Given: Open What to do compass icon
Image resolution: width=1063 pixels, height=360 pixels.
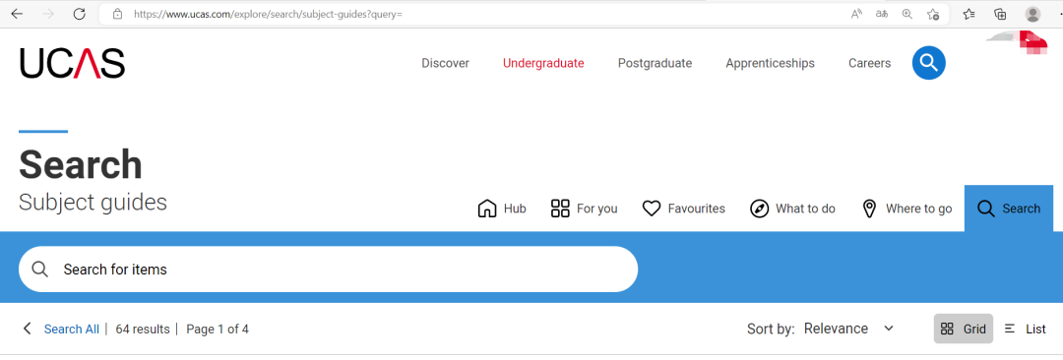Looking at the screenshot, I should point(759,209).
